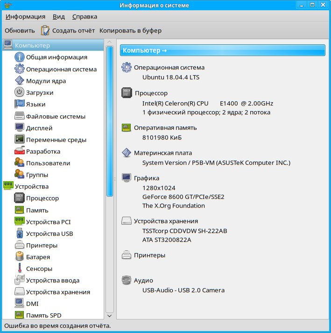Open the Вид menu

59,16
